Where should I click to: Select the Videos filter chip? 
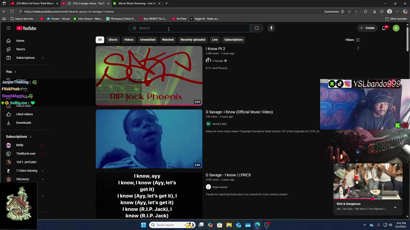point(129,40)
